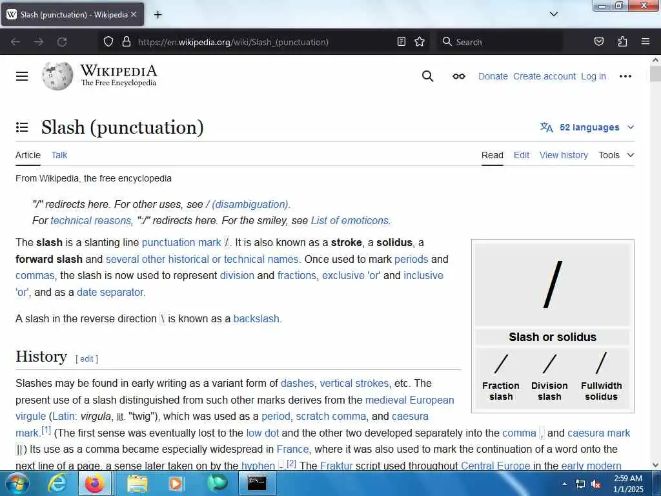Open View history tab
The image size is (661, 496).
click(564, 155)
